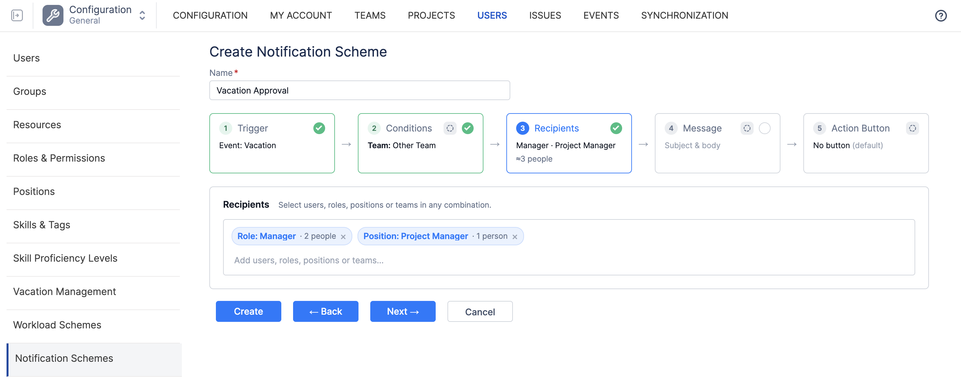Image resolution: width=961 pixels, height=384 pixels.
Task: Select the Recipients step card
Action: pos(569,143)
